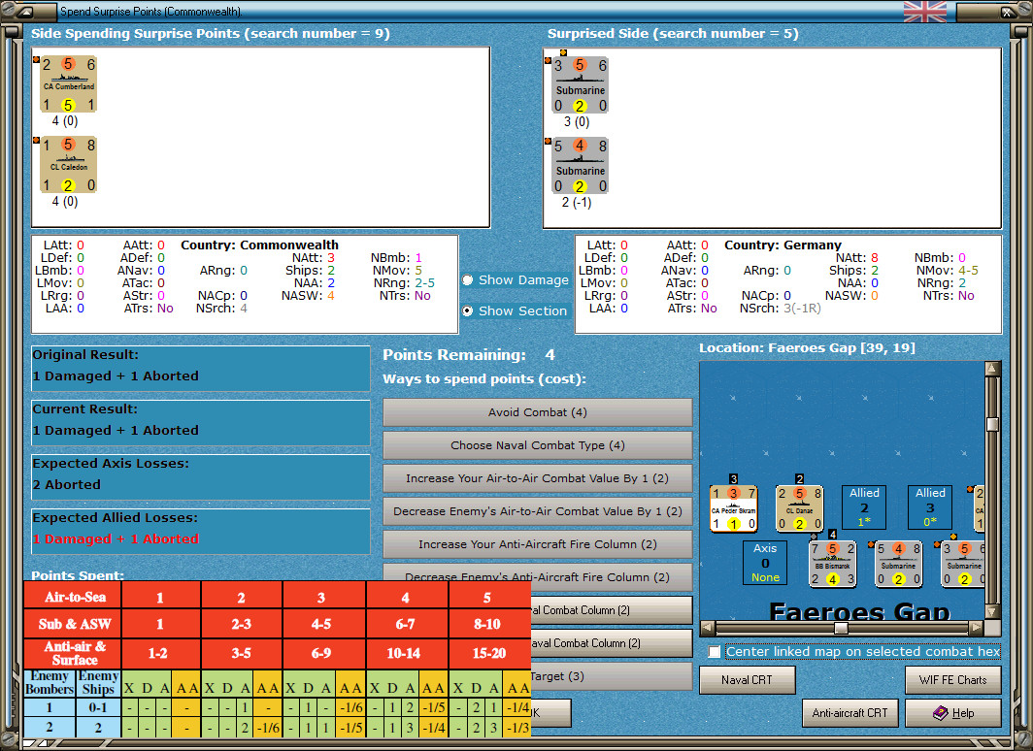Click the window close button in title bar
Viewport: 1033px width, 751px height.
pyautogui.click(x=1008, y=12)
